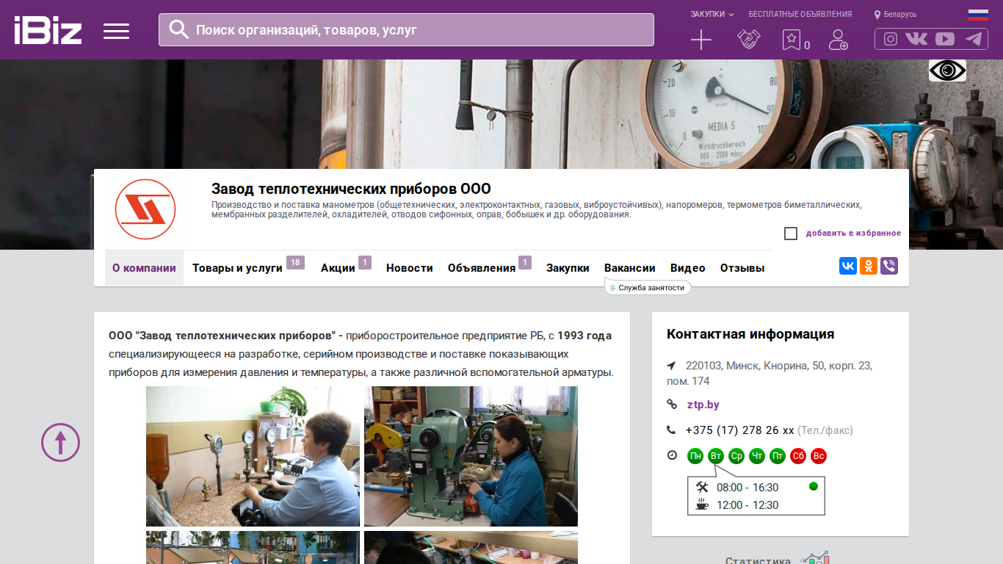Select Monday 'Пн' schedule day

[x=695, y=456]
